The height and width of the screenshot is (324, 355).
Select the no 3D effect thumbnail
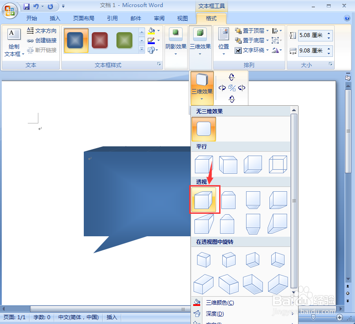204,129
